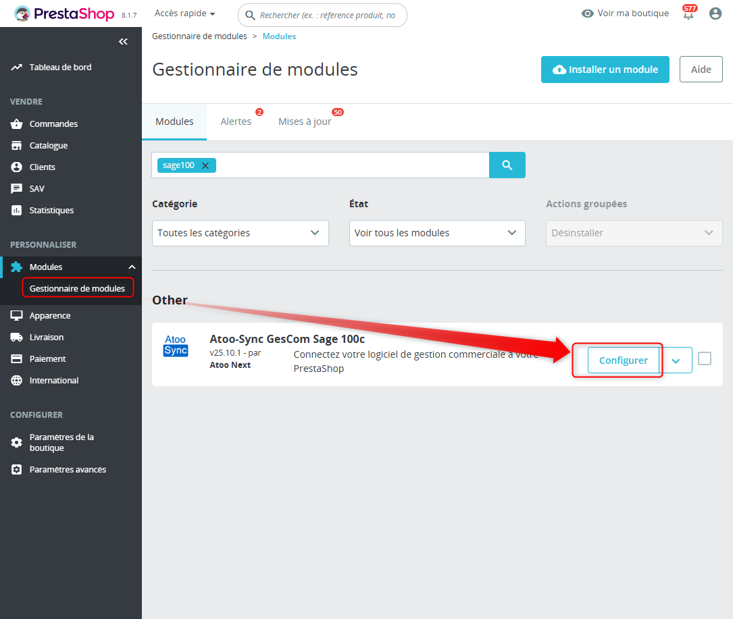Click the Modules puzzle piece icon

tap(16, 267)
